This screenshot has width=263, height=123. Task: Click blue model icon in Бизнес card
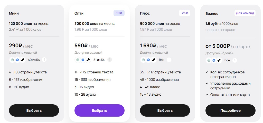(x=214, y=60)
